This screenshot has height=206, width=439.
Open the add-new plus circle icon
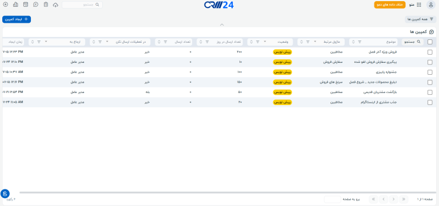[x=5, y=5]
